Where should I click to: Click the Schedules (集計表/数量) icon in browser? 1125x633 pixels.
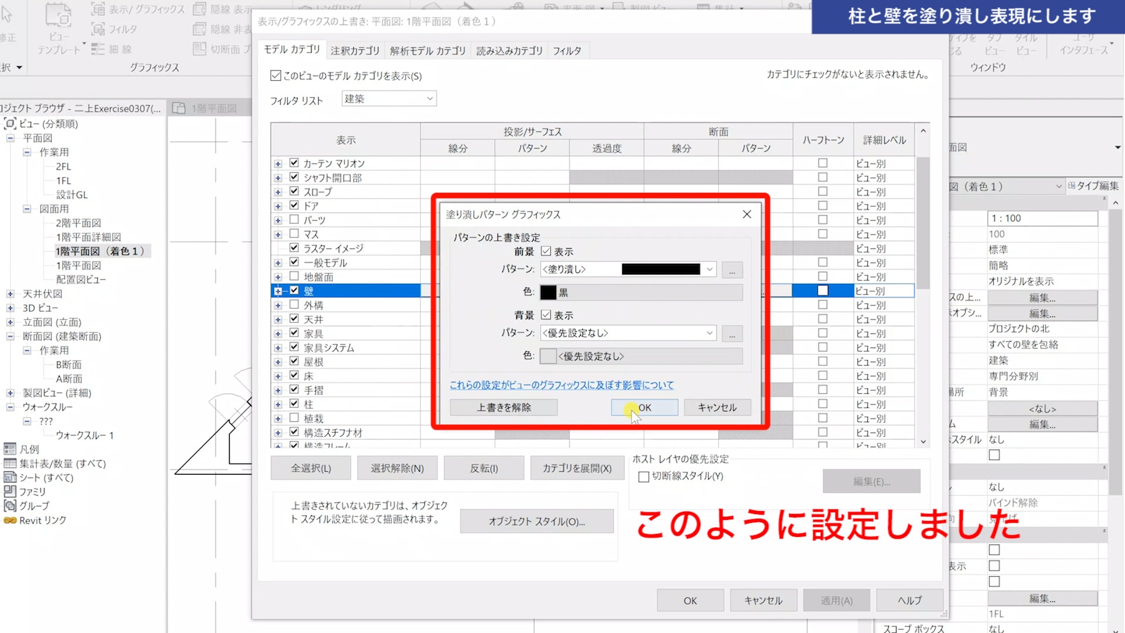(10, 463)
